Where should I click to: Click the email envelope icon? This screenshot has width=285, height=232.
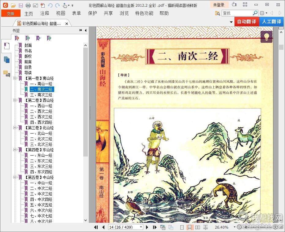tap(36, 6)
